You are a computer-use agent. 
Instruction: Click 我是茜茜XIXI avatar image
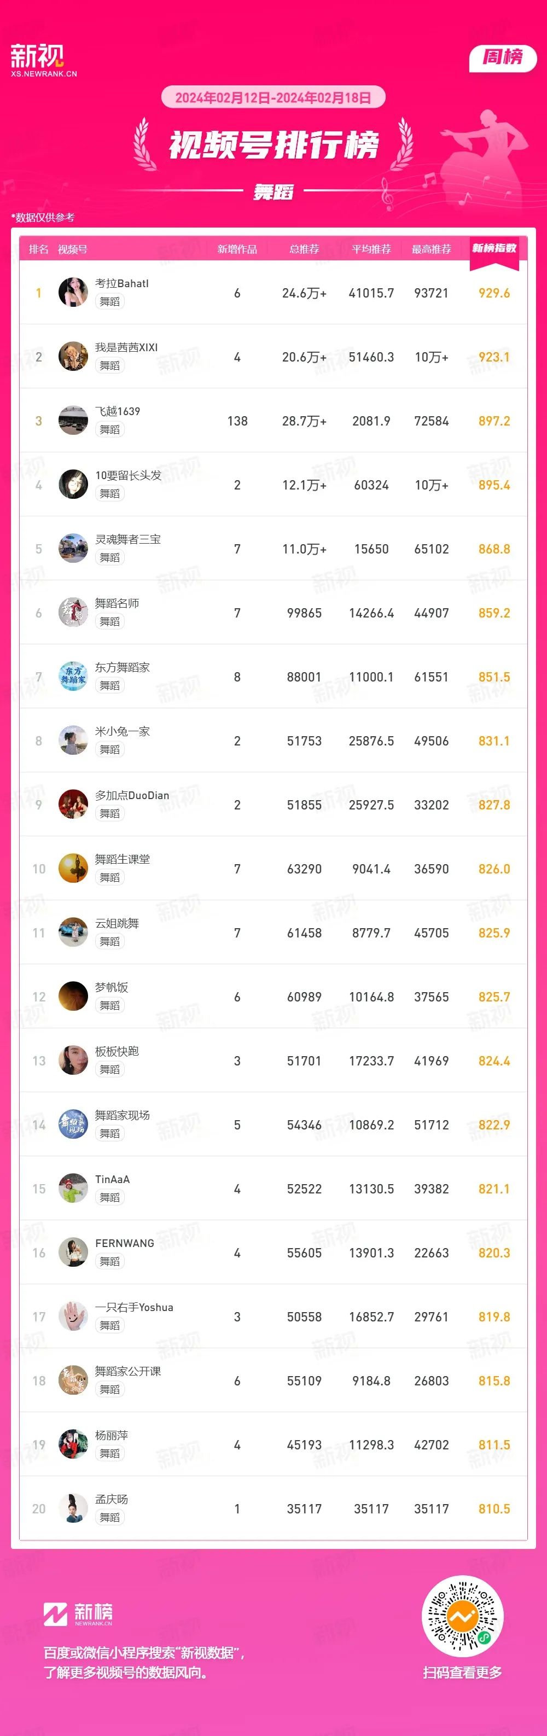73,357
